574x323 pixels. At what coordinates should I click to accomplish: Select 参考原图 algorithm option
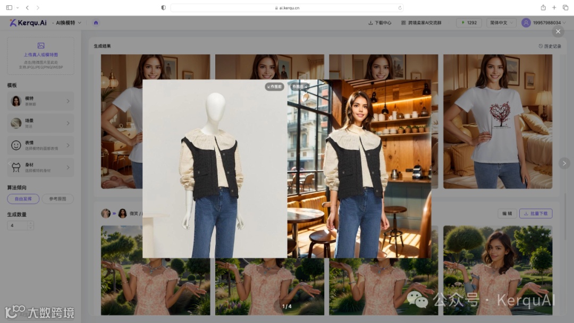point(58,199)
